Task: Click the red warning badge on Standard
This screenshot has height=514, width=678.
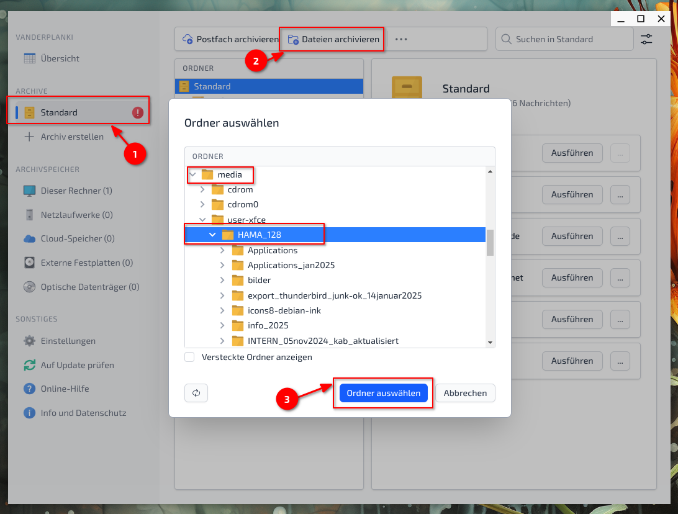Action: 138,112
